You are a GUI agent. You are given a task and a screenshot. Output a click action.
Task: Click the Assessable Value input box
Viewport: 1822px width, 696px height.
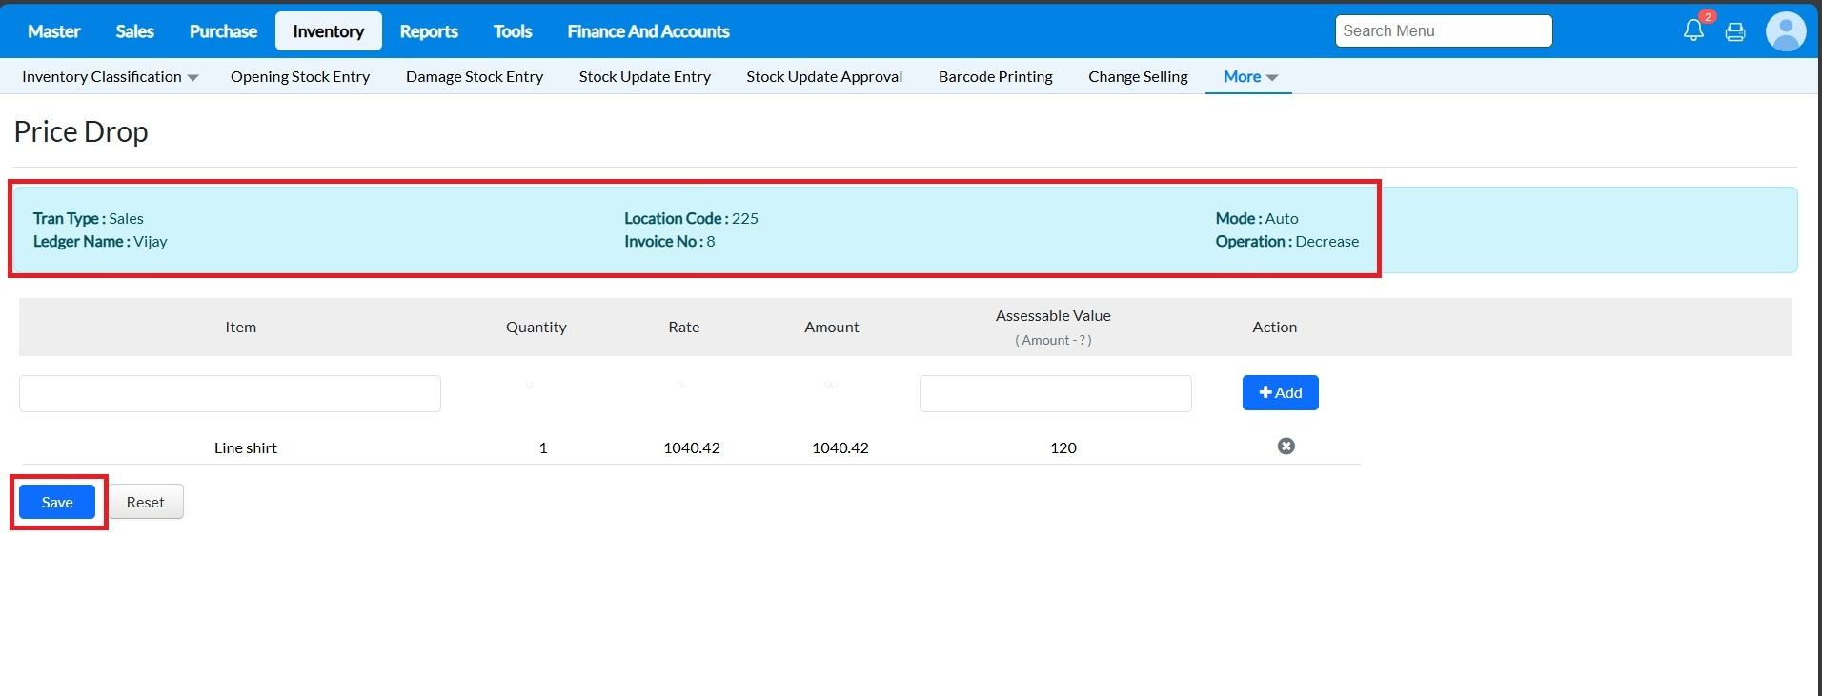click(1055, 393)
